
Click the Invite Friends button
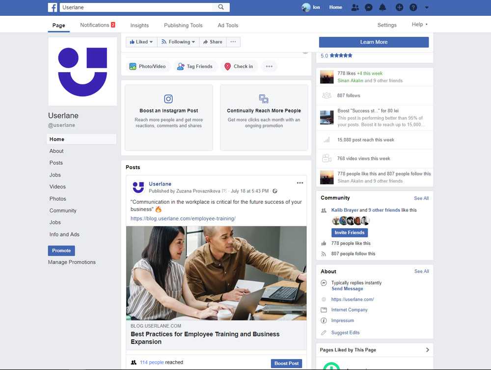pos(350,233)
